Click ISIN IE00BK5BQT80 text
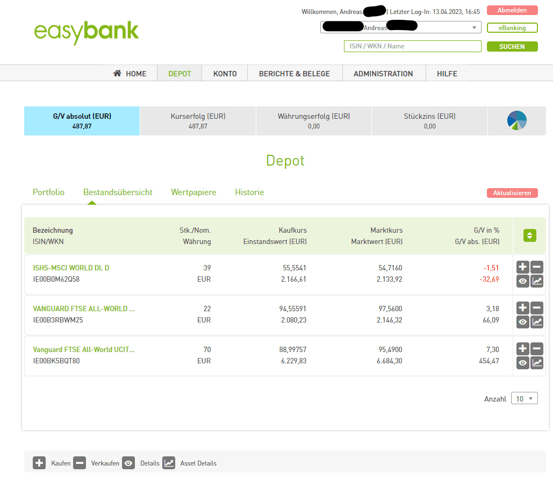553x480 pixels. [x=56, y=361]
